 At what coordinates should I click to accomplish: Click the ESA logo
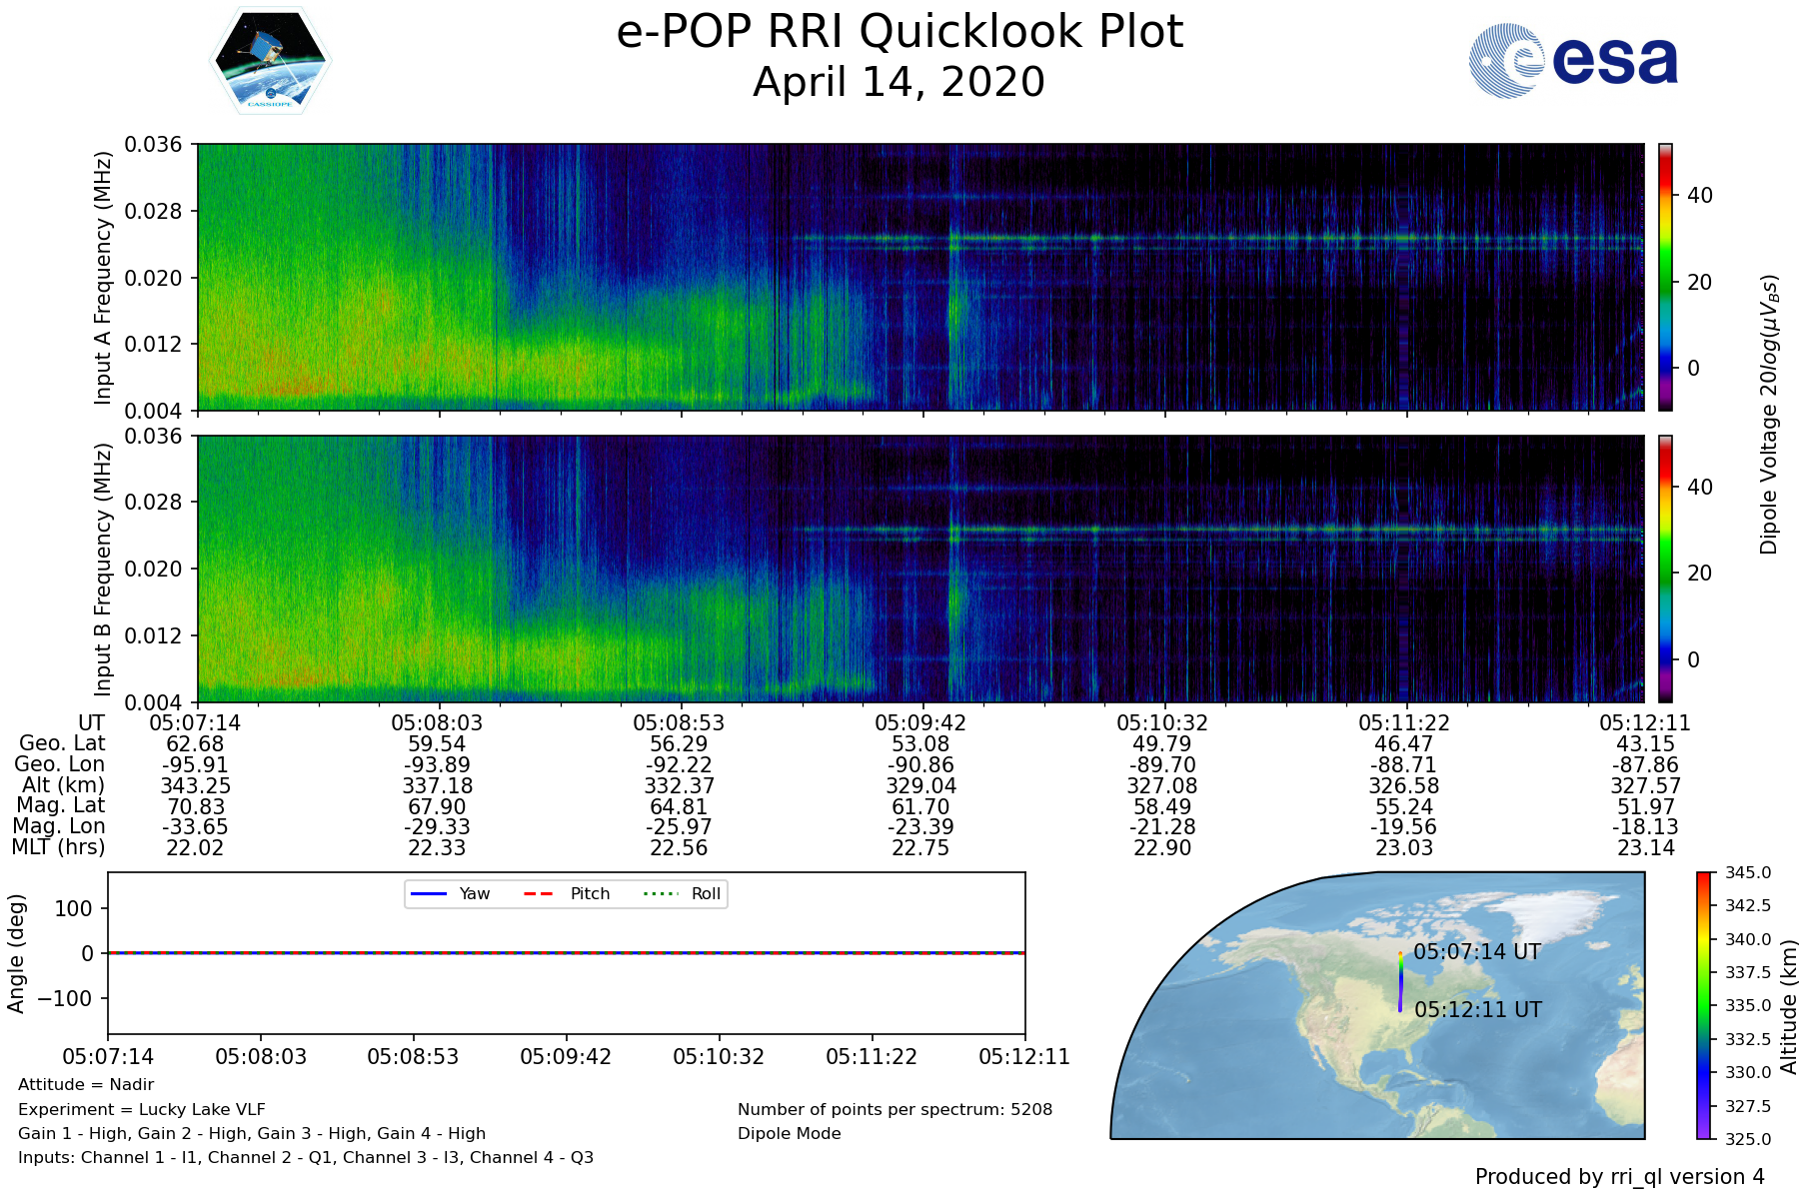[1573, 61]
